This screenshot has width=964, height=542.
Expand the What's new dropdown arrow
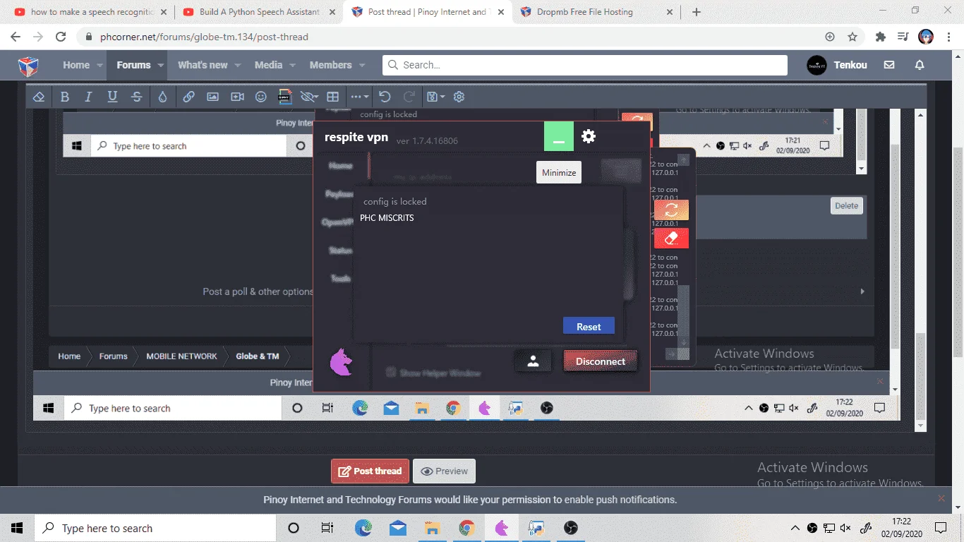coord(237,65)
